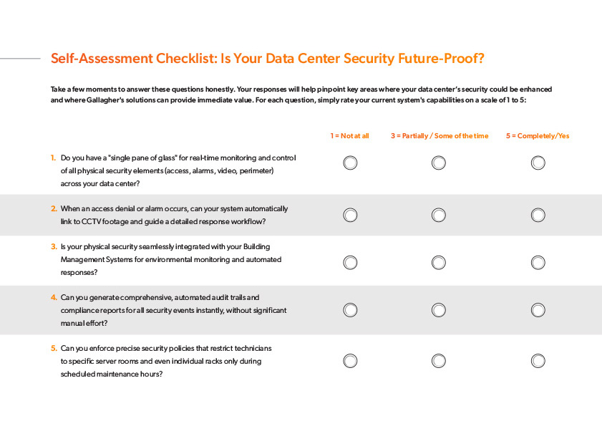The image size is (602, 426).
Task: Choose 'Partially' for Building Management Systems question
Action: (x=439, y=263)
